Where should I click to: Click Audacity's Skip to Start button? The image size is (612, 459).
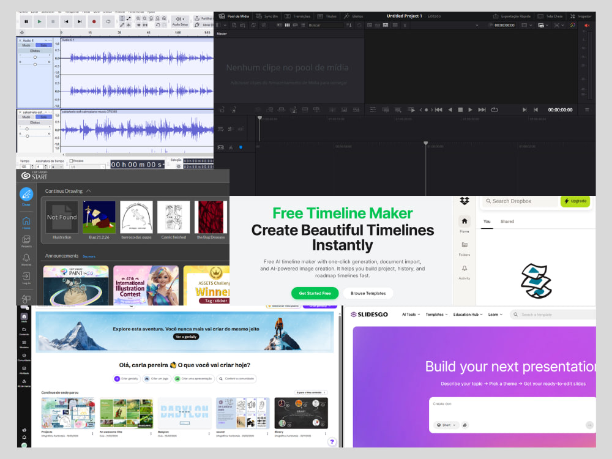(x=66, y=21)
